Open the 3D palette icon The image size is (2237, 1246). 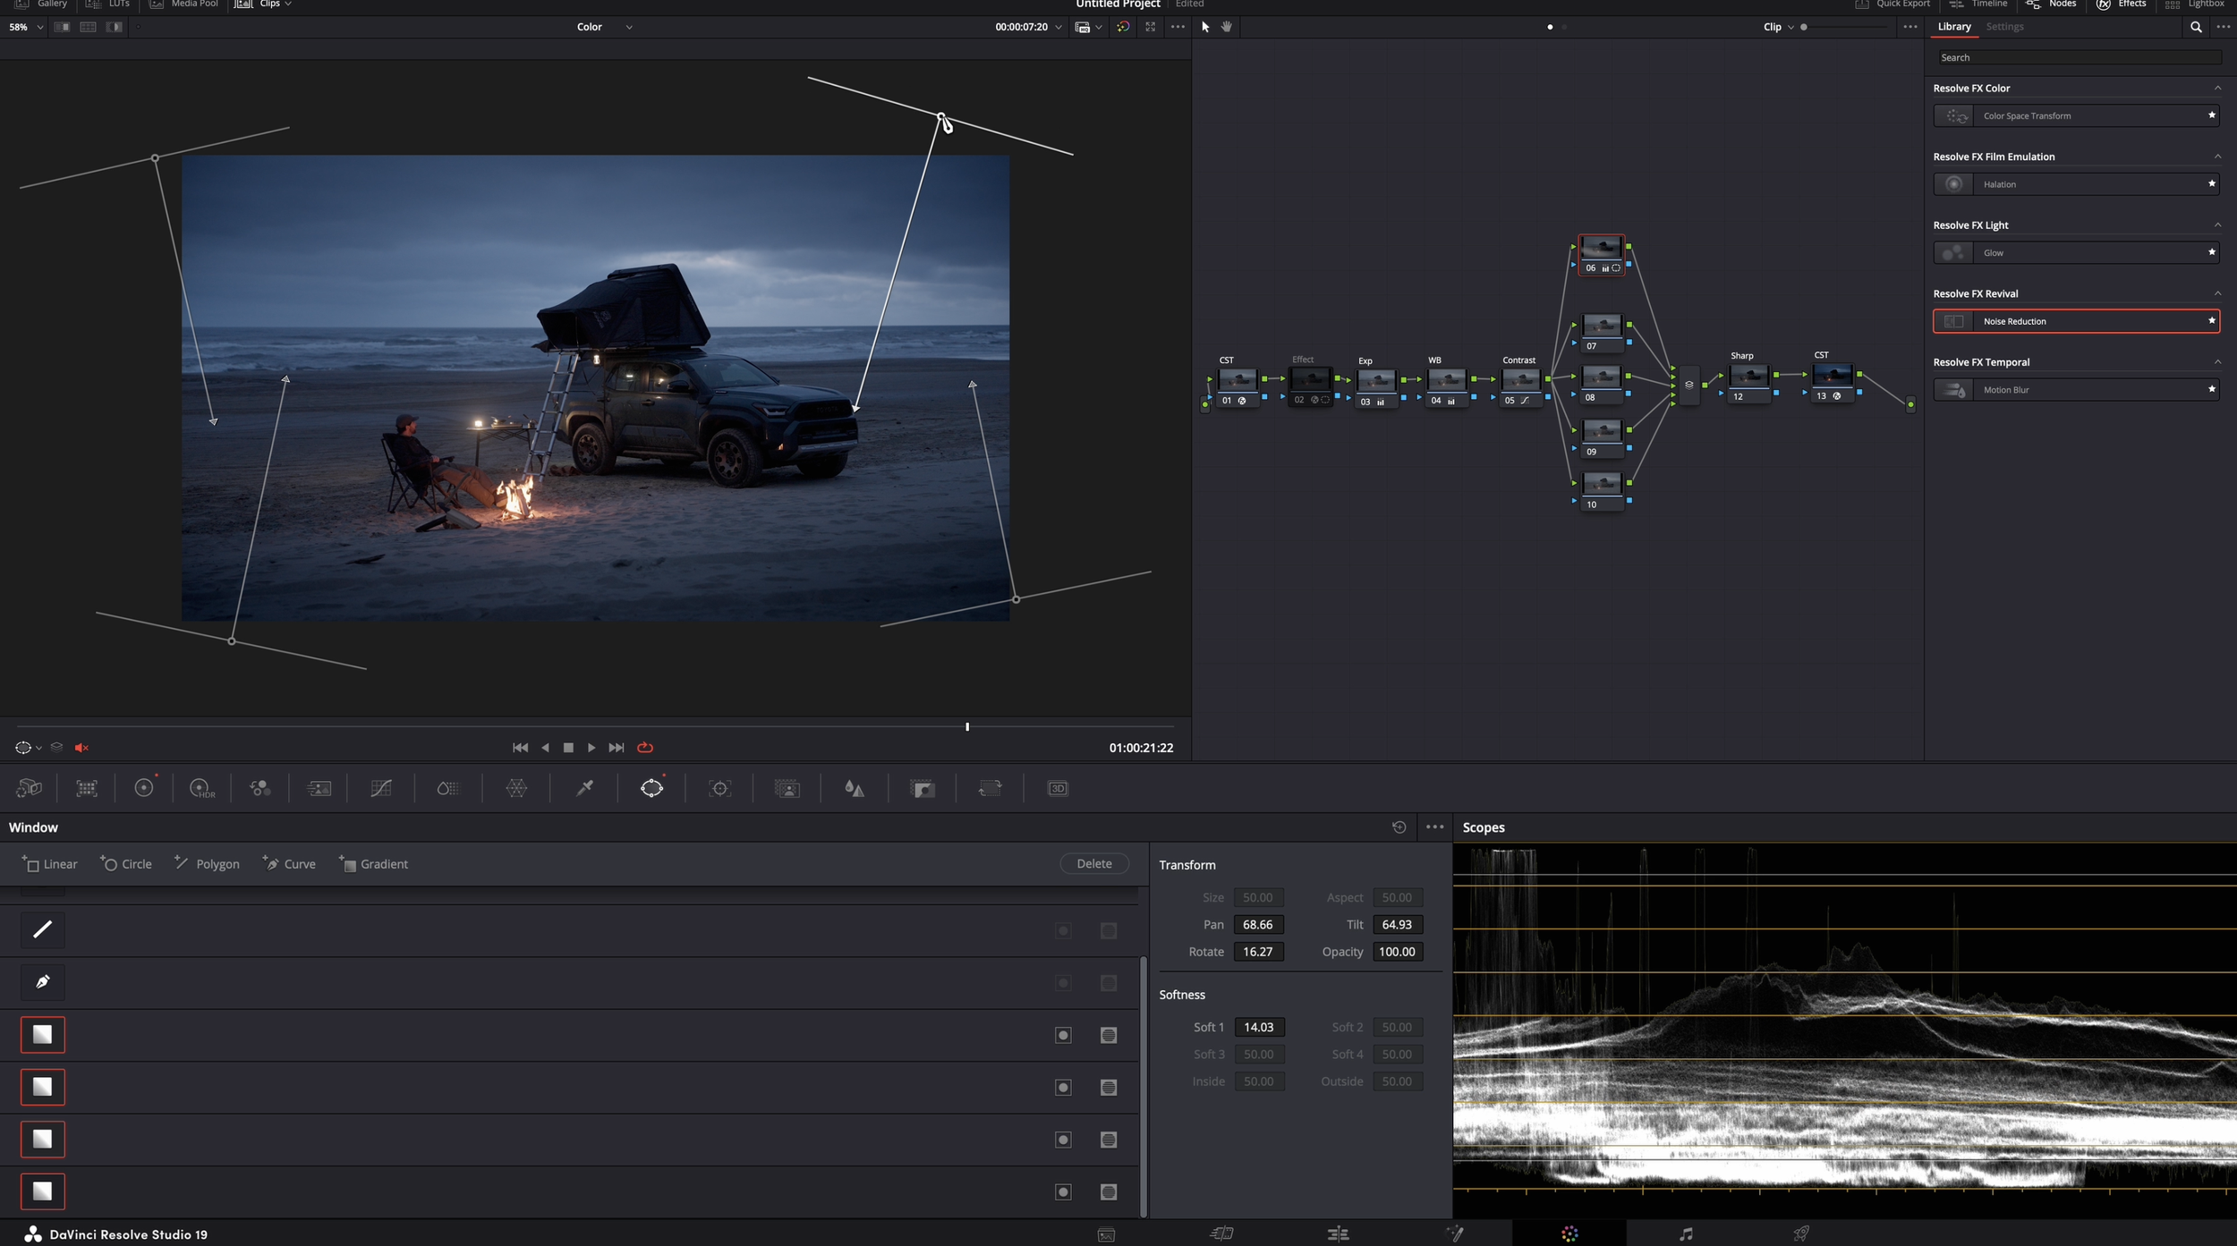tap(1058, 788)
